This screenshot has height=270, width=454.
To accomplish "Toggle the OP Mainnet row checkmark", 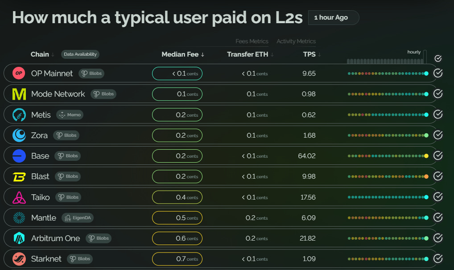I will tap(438, 73).
